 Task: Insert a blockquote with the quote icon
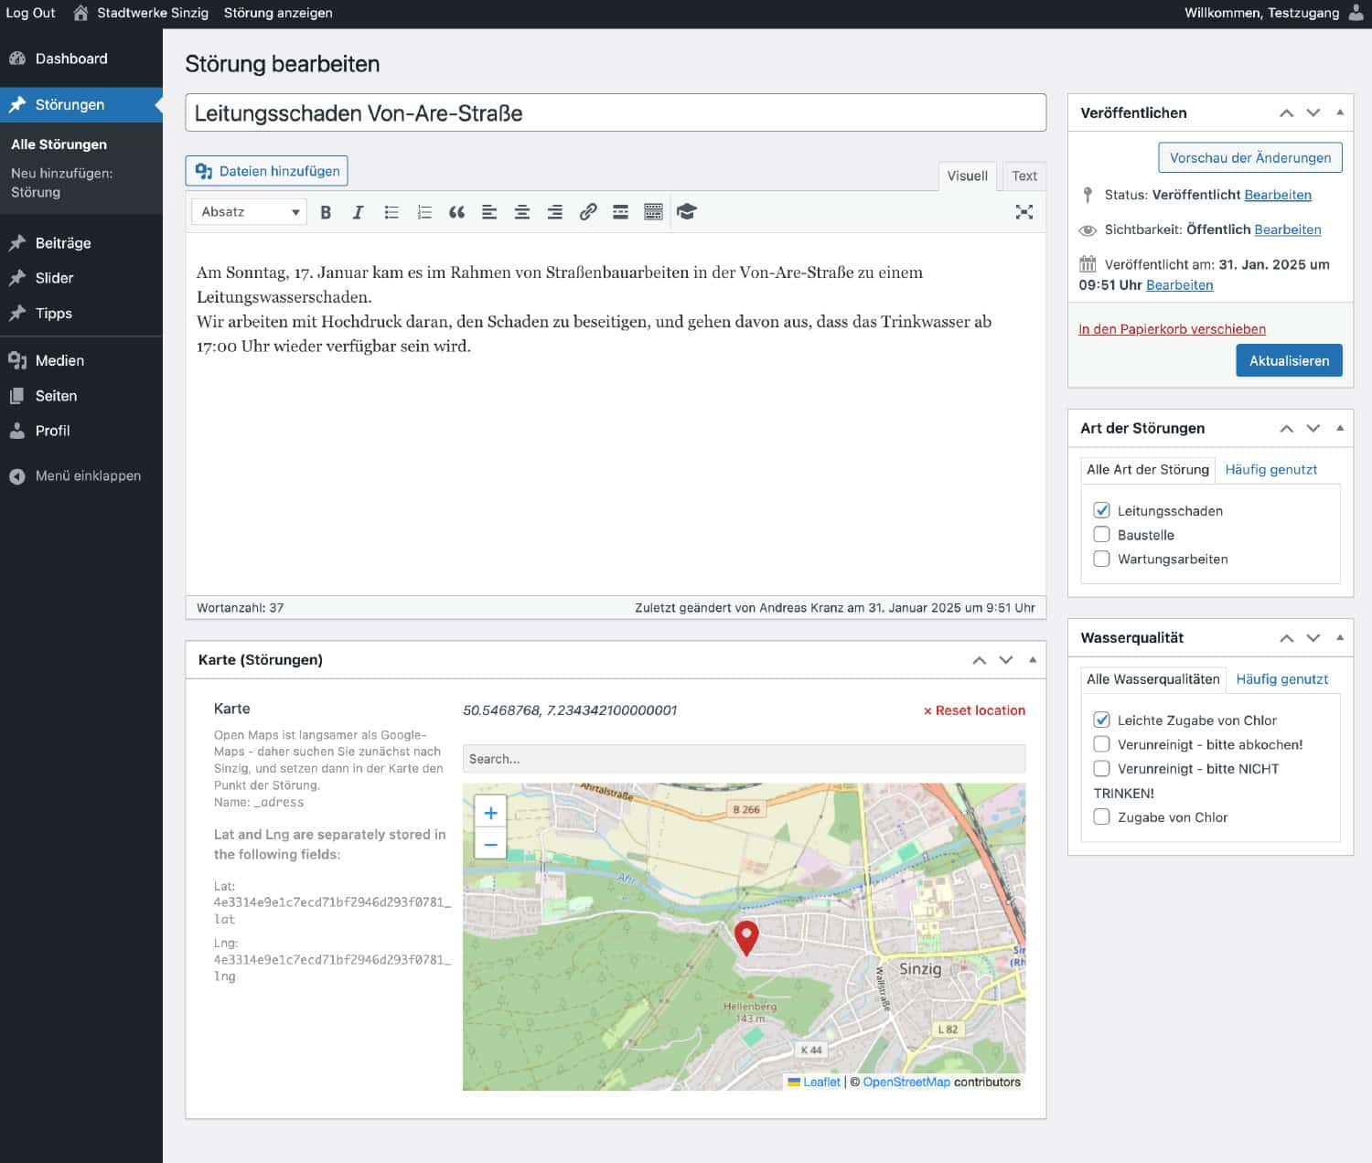coord(456,212)
